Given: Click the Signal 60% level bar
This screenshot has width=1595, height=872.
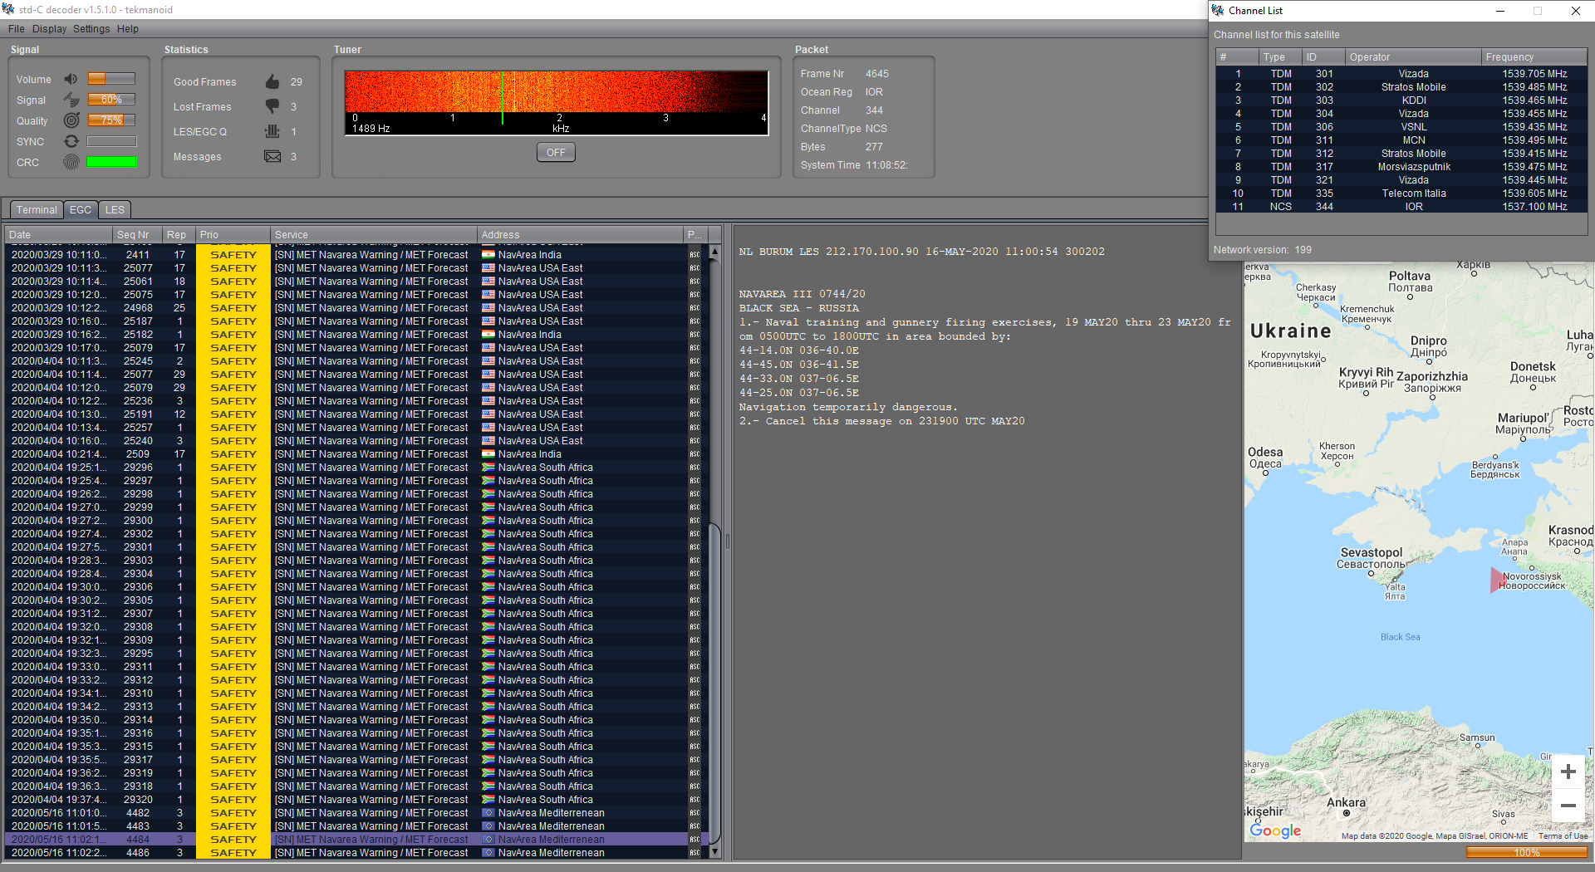Looking at the screenshot, I should [x=111, y=100].
